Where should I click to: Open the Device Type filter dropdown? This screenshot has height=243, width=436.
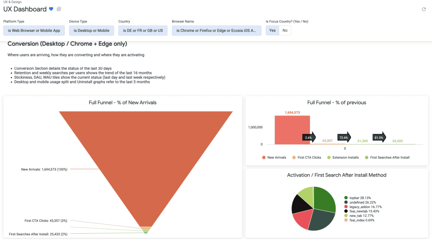pyautogui.click(x=92, y=30)
